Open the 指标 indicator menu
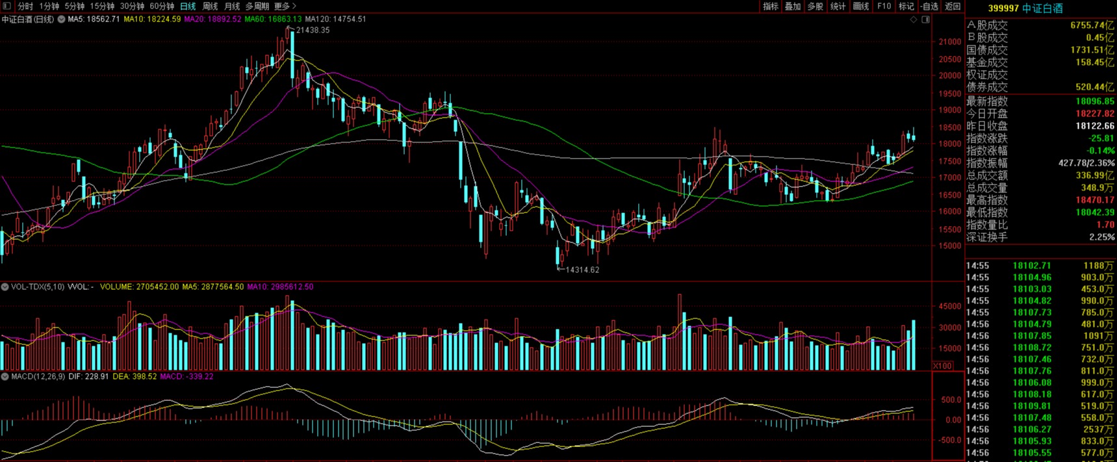Viewport: 1117px width, 462px height. [771, 6]
